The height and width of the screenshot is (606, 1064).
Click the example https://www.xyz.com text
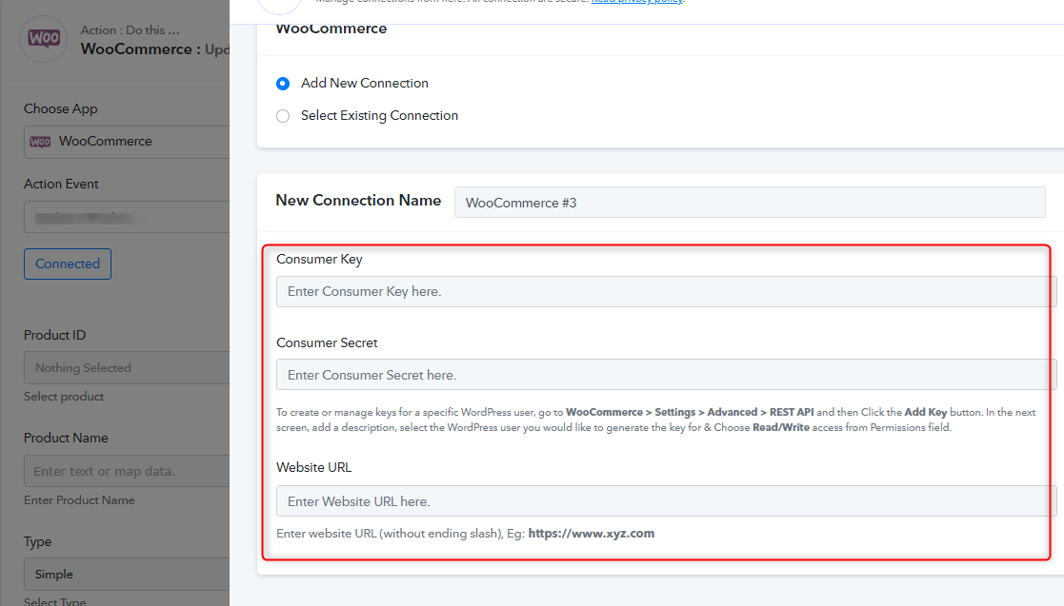point(591,534)
